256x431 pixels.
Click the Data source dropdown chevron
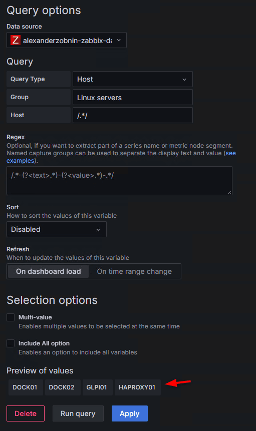coord(119,40)
